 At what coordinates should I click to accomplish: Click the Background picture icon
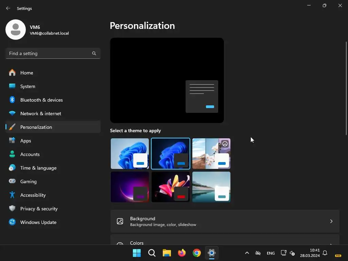click(120, 221)
